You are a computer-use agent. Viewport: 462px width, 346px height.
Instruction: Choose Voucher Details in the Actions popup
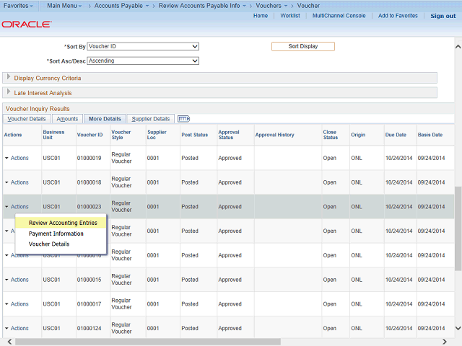click(x=49, y=244)
